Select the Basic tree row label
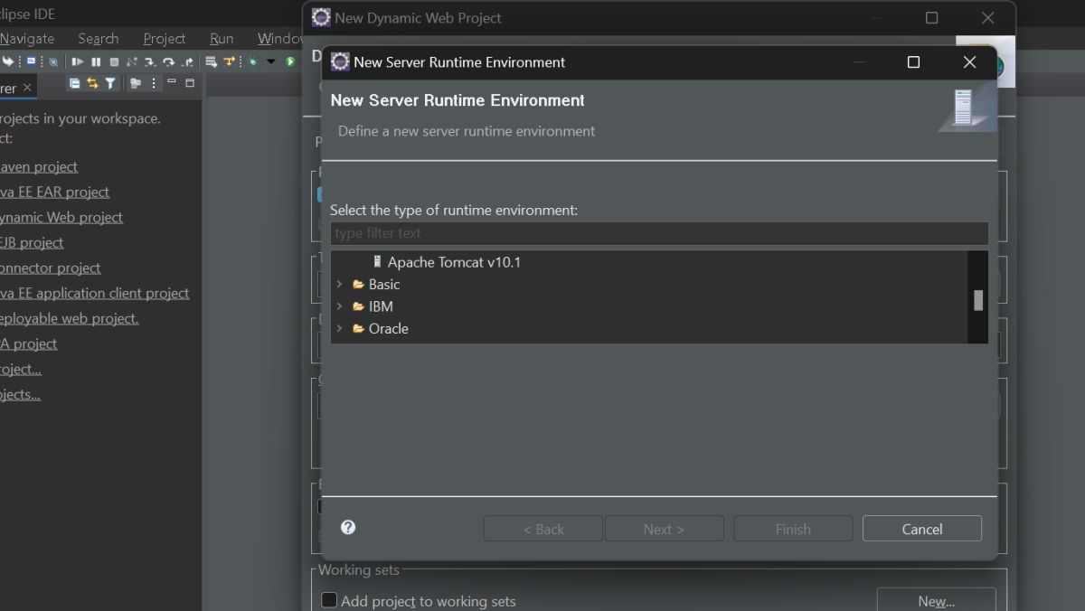Screen dimensions: 1085x611 (x=384, y=285)
